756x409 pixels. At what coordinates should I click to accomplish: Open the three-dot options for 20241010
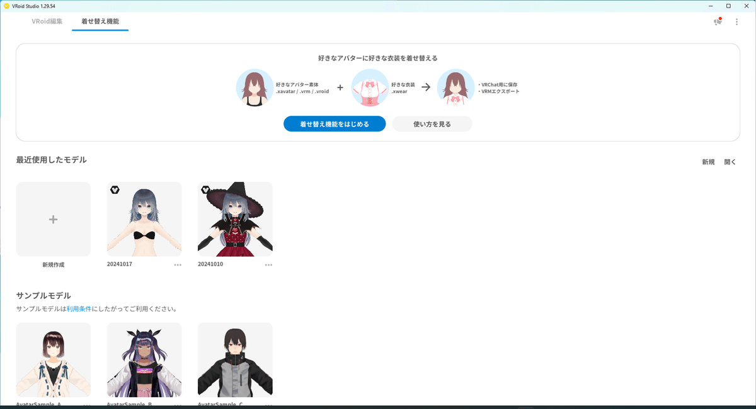269,265
